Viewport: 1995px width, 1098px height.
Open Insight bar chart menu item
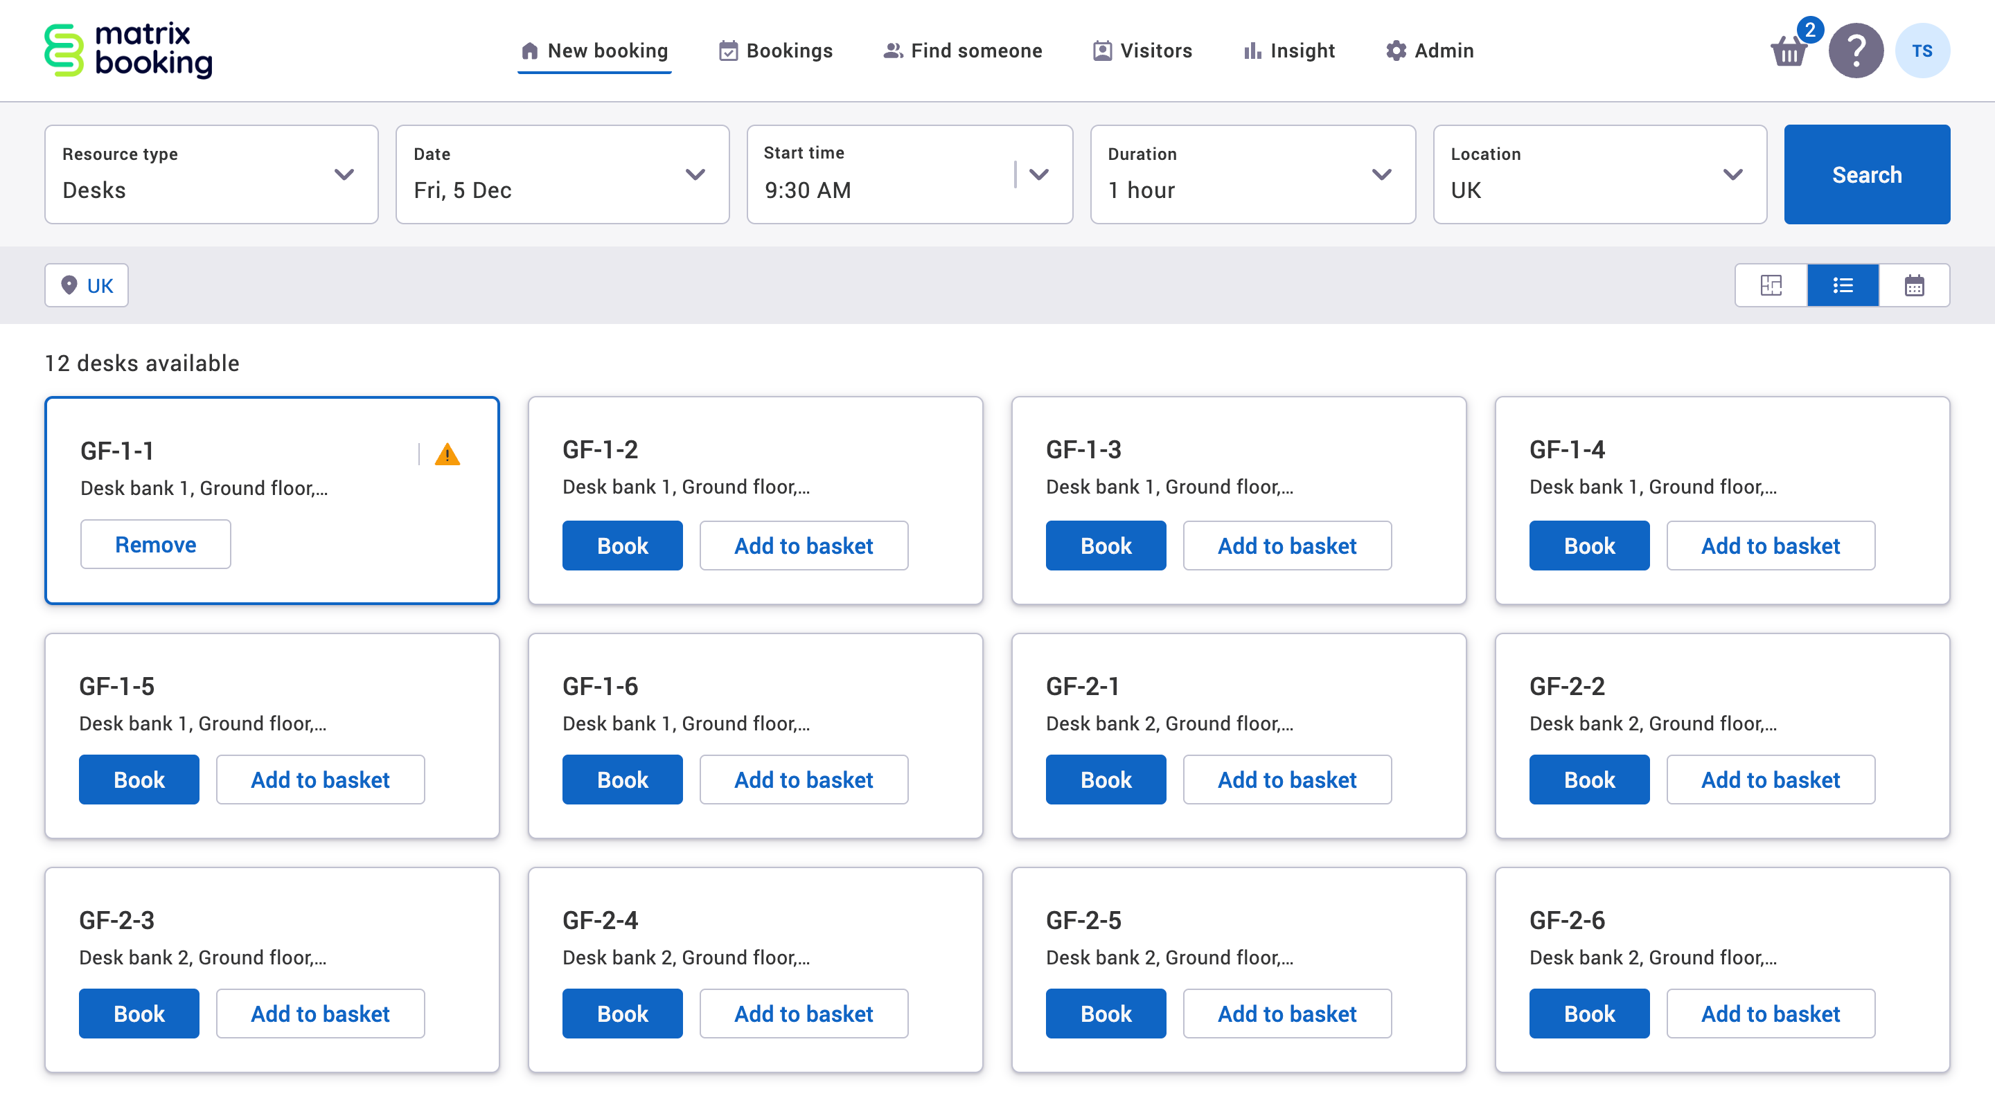tap(1289, 51)
